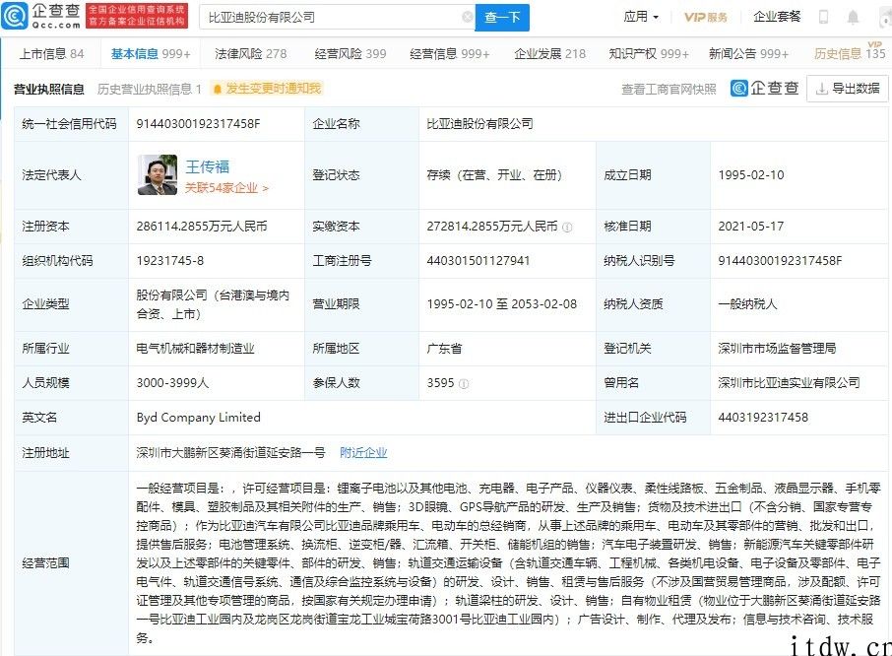Click 纳税人资质 value 一般纳税人
The height and width of the screenshot is (656, 892).
747,304
